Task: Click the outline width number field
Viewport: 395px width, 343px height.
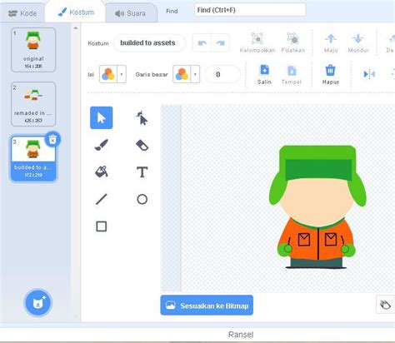Action: coord(222,74)
